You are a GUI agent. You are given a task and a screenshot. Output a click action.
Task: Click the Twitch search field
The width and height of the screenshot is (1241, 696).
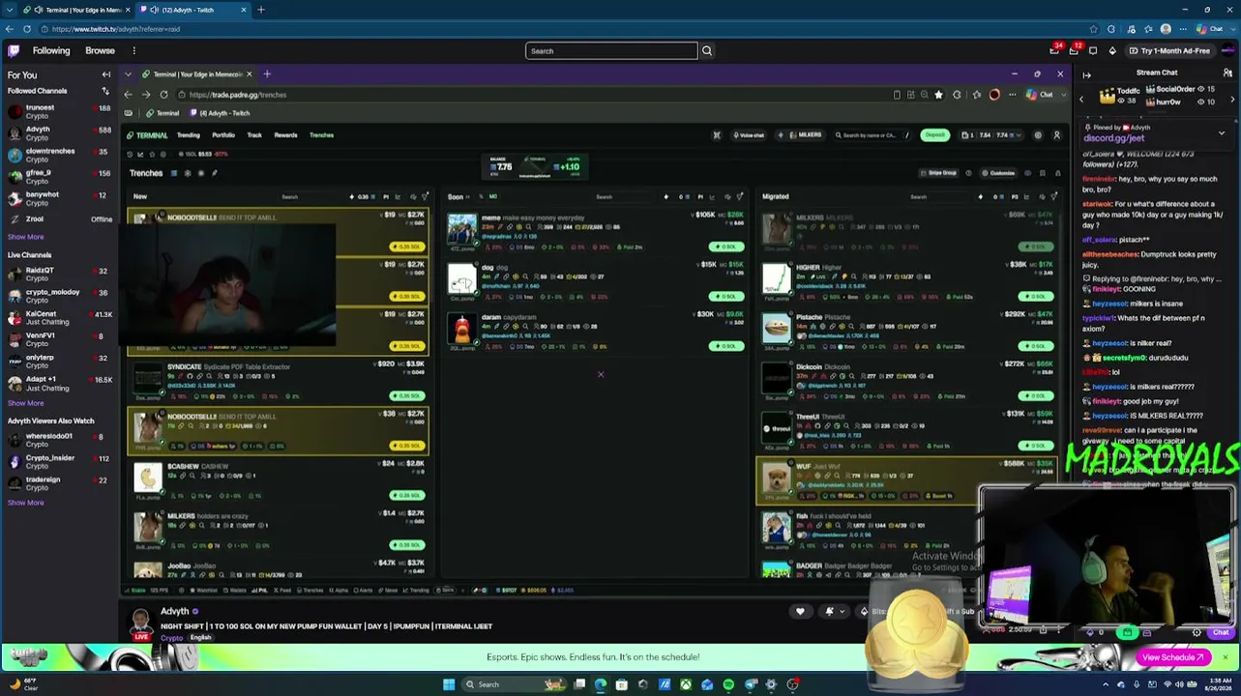[611, 51]
